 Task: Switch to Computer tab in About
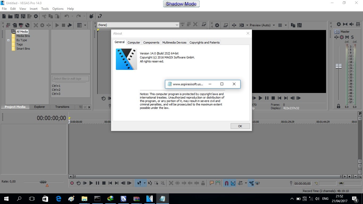[x=134, y=42]
